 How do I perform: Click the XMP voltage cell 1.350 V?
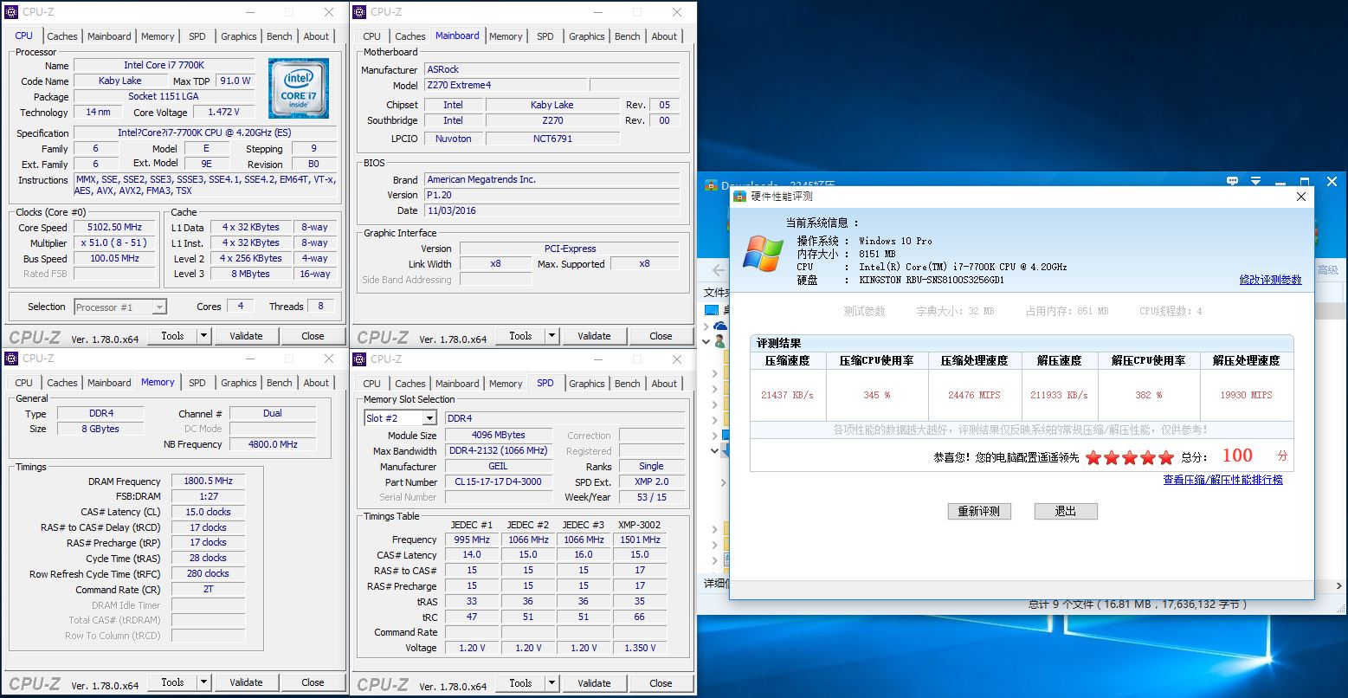(x=640, y=648)
